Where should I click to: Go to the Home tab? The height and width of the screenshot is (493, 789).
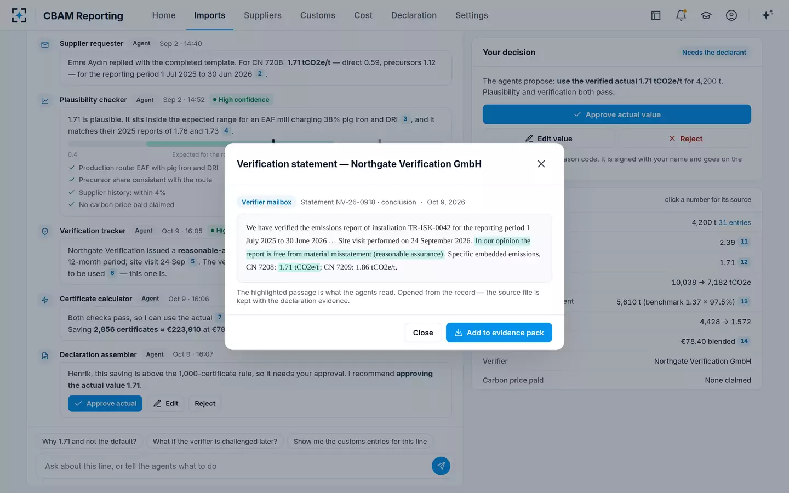(164, 15)
